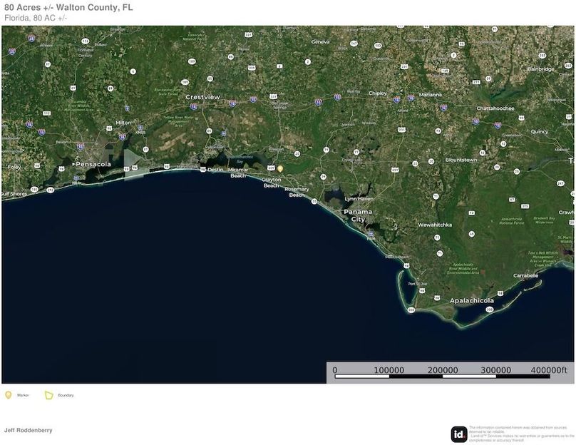Screen dimensions: 576x445
Task: Click the Highway 231 shield above Panama City
Action: point(395,169)
